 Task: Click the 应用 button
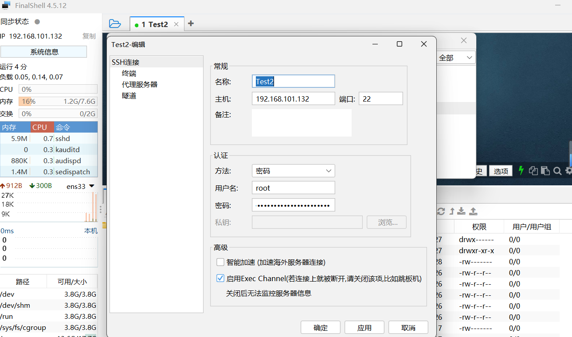tap(364, 328)
